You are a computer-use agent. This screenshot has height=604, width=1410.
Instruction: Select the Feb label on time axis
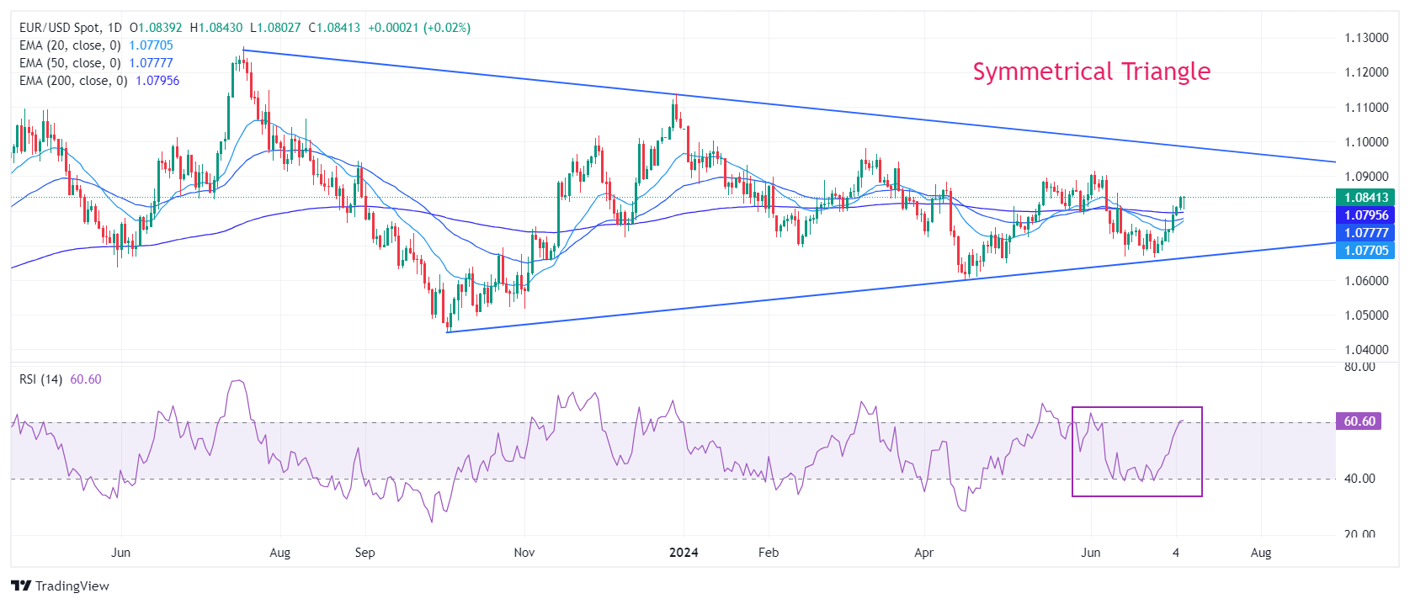(x=768, y=553)
